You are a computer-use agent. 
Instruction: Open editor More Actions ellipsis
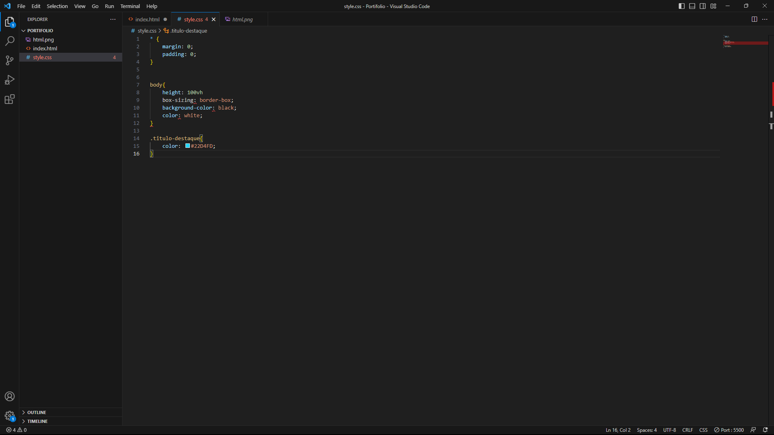(x=765, y=19)
